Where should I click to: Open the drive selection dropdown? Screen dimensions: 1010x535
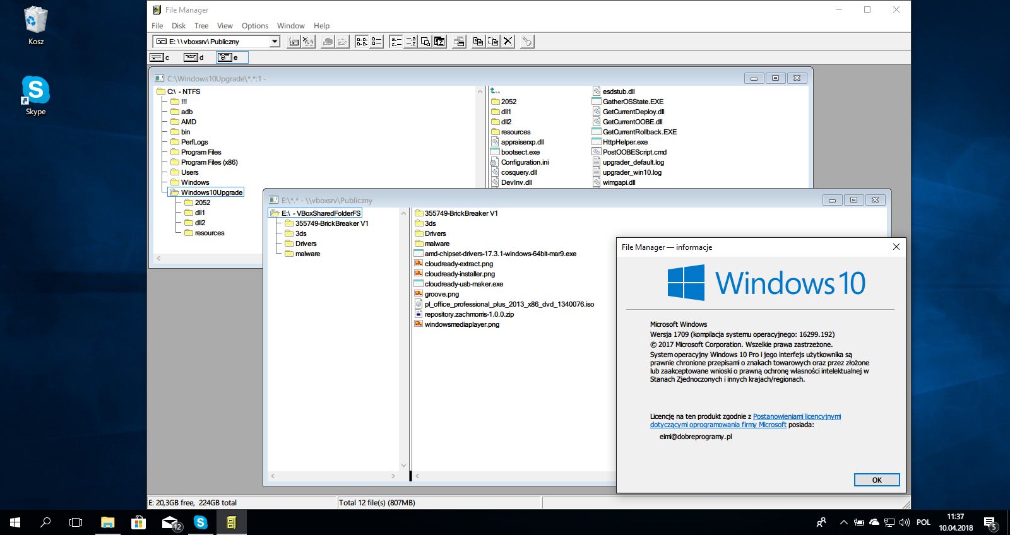click(x=275, y=42)
